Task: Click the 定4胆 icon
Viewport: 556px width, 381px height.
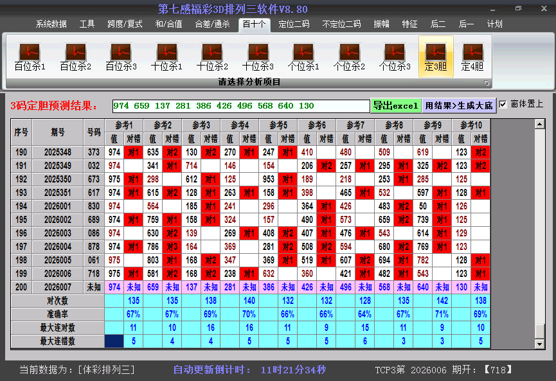Action: pos(472,57)
